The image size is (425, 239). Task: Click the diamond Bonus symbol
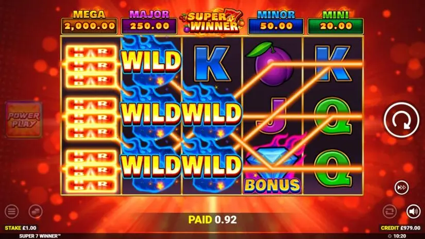(x=273, y=168)
